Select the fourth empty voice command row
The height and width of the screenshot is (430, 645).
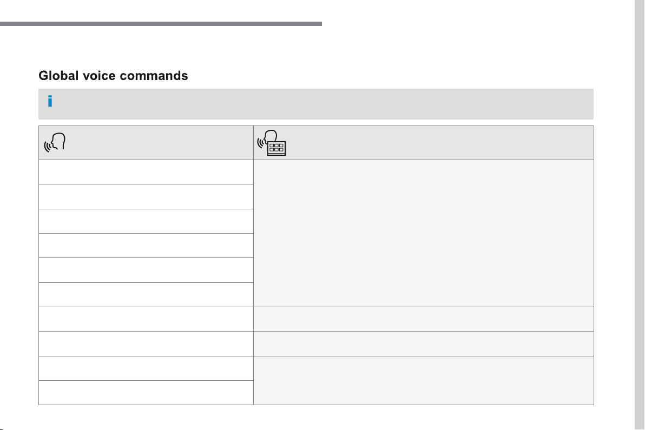146,246
